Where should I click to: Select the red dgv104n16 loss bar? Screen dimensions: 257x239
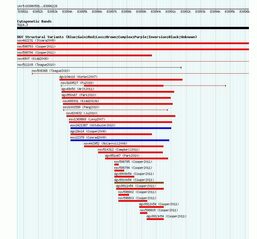tap(121, 80)
